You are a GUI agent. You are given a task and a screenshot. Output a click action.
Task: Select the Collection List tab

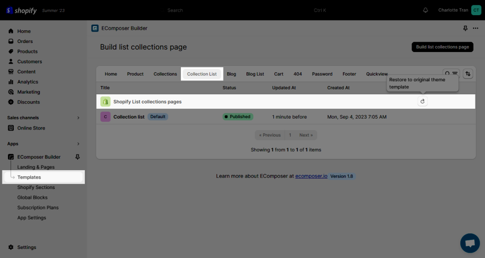(202, 74)
